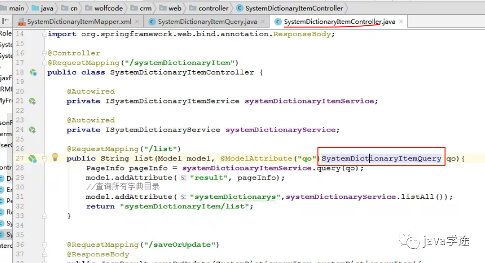This screenshot has height=263, width=485.
Task: Collapse the list method fold on line 27
Action: point(45,159)
